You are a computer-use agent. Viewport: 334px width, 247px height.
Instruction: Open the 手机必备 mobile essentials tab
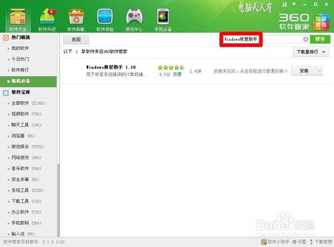coord(163,20)
